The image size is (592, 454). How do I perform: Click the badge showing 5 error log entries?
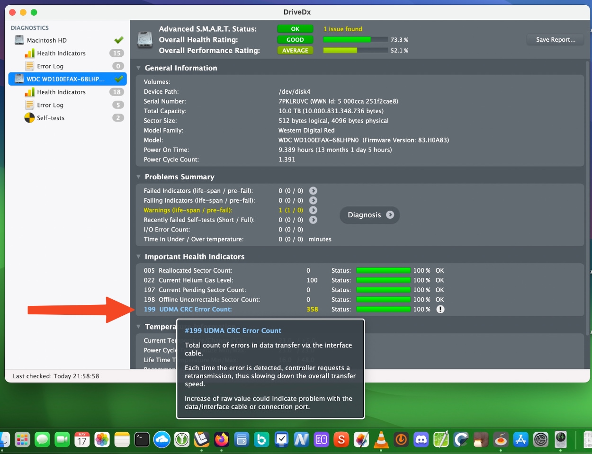point(118,105)
